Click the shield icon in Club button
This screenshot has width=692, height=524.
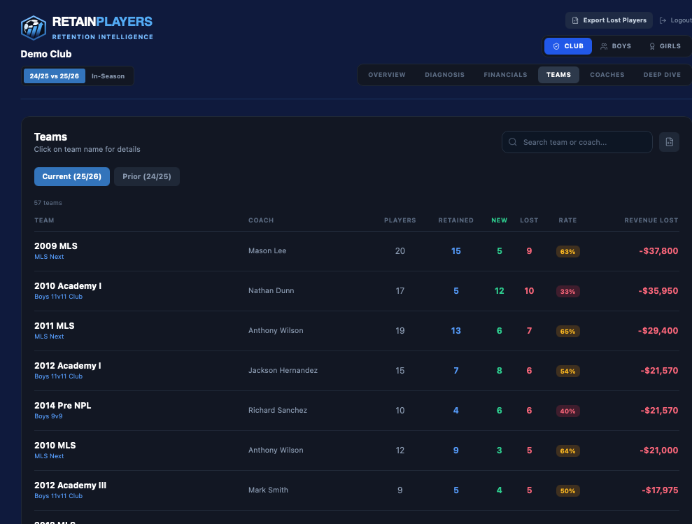coord(556,46)
